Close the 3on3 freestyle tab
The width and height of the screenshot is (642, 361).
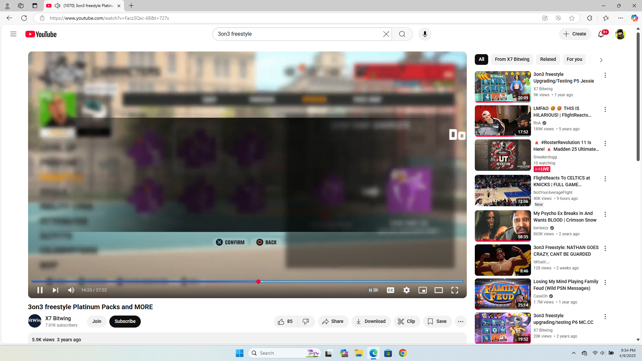tap(119, 6)
